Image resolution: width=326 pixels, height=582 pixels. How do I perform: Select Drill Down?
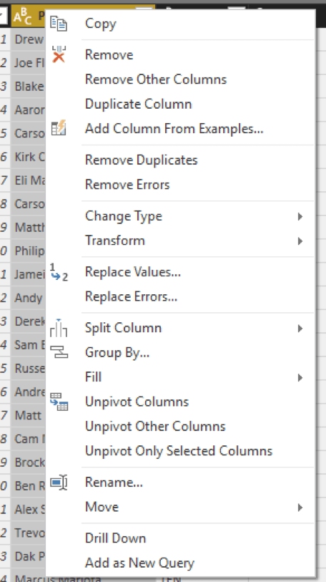click(x=115, y=538)
